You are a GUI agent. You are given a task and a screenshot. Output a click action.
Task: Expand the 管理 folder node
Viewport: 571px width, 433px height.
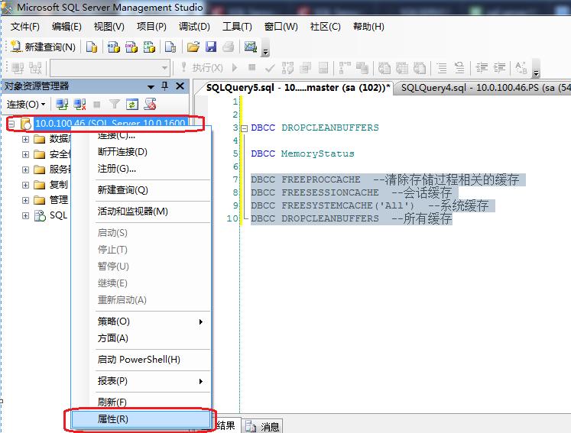[x=25, y=200]
